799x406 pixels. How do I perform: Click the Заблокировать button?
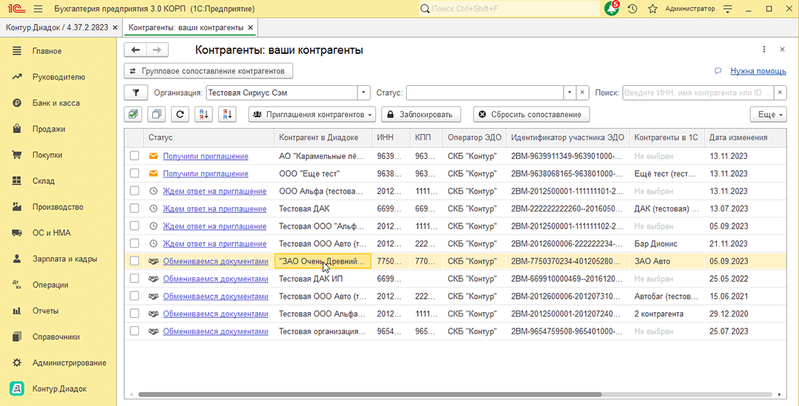[x=421, y=115]
